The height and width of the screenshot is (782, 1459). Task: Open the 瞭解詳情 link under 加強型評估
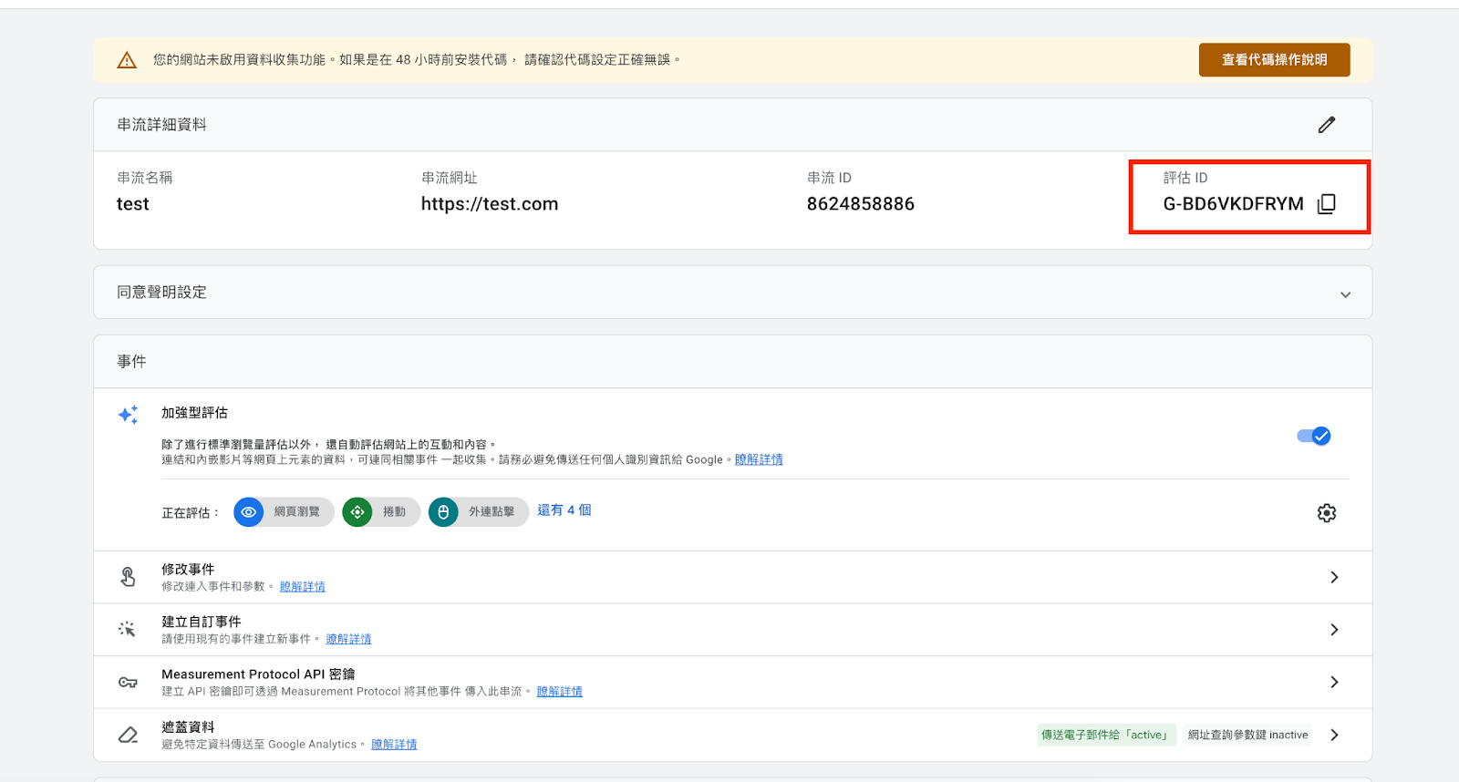(x=759, y=459)
